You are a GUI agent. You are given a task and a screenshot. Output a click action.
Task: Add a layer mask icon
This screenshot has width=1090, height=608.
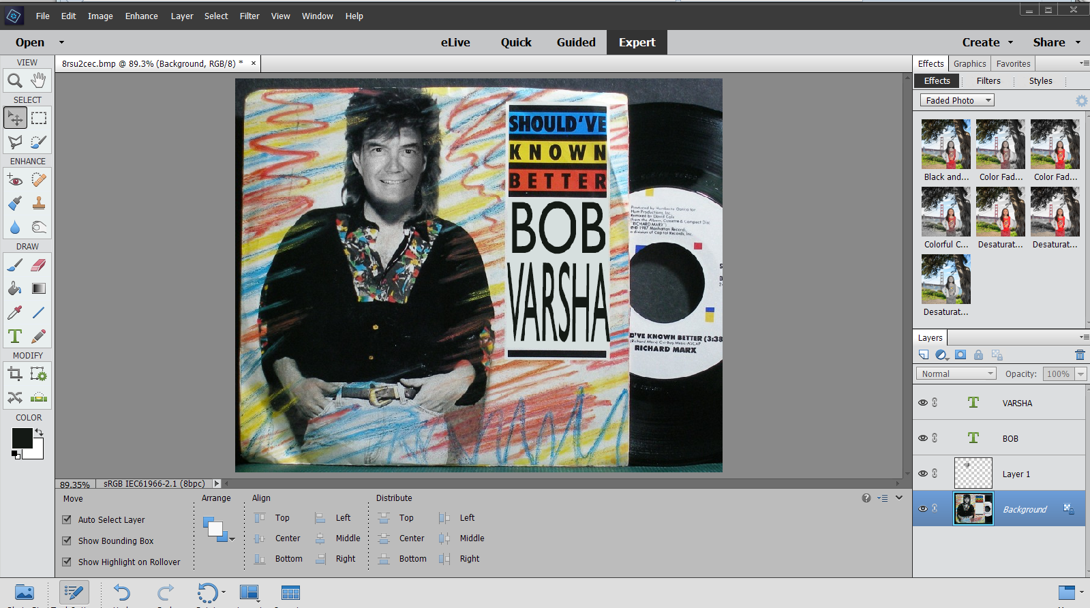coord(960,354)
